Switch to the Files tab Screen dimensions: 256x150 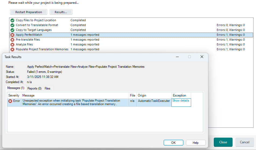pyautogui.click(x=47, y=88)
